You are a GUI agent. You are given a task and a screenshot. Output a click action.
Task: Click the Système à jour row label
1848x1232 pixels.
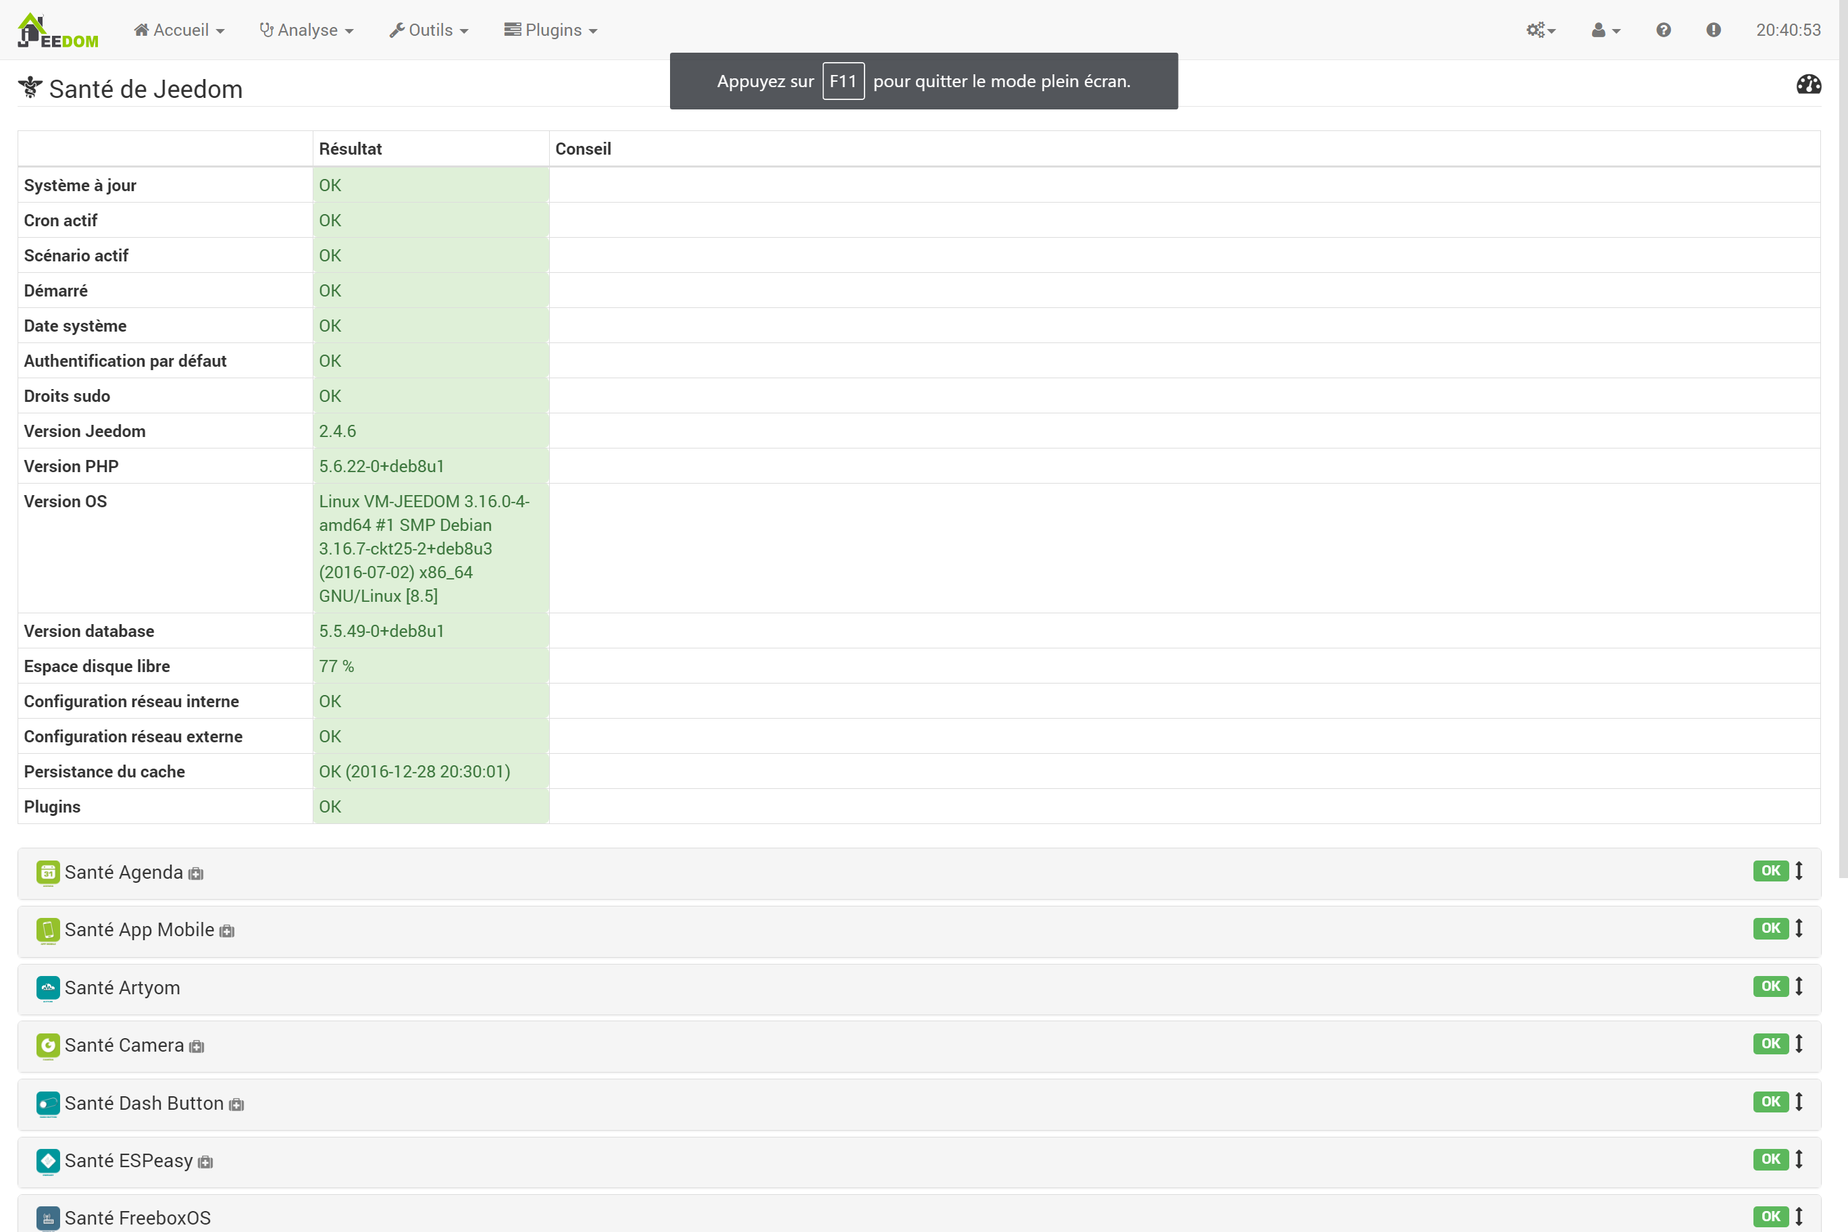tap(80, 186)
